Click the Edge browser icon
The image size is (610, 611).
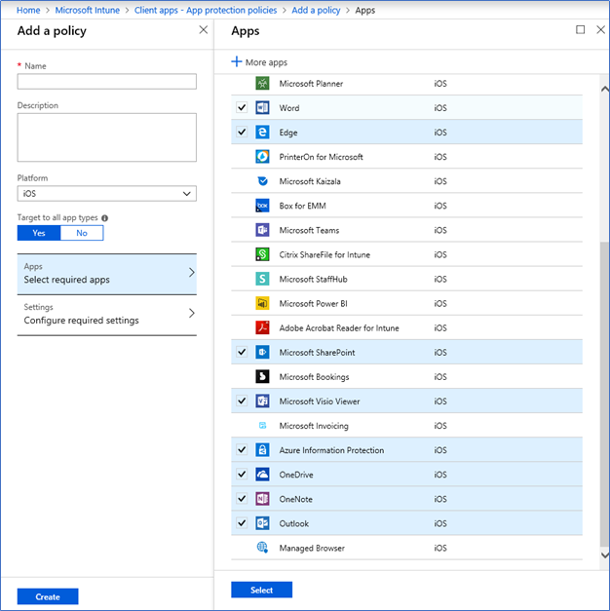click(262, 133)
